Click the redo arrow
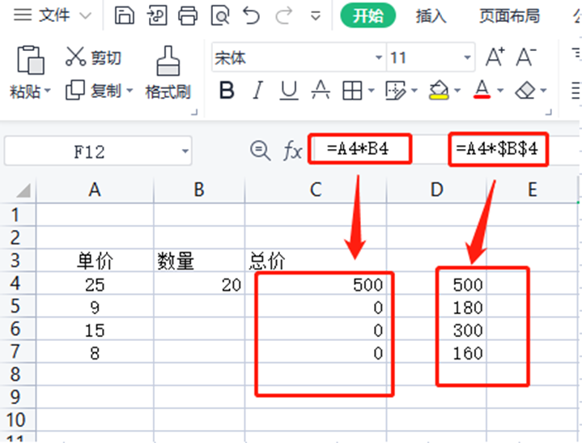 (x=284, y=16)
